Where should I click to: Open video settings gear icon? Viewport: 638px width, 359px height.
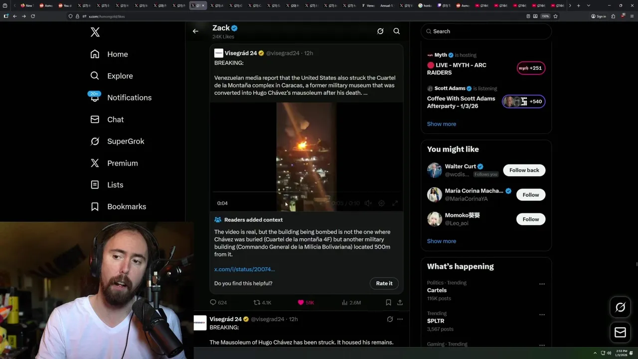click(382, 203)
